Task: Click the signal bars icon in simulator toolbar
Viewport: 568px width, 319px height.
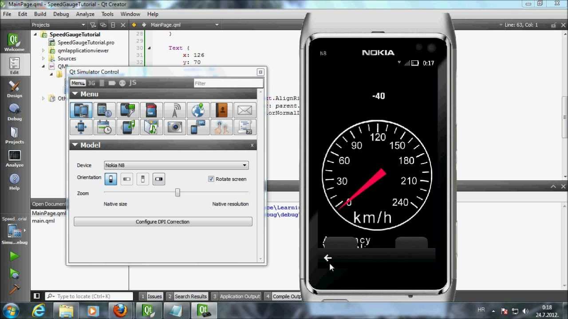Action: [x=102, y=83]
